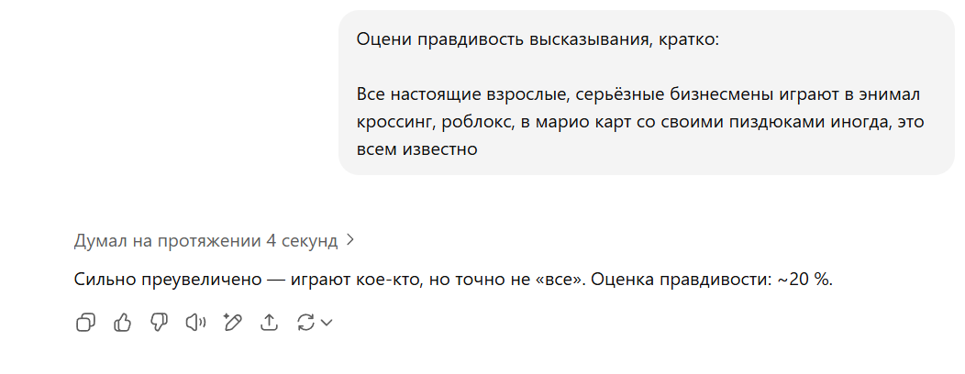965x374 pixels.
Task: Play the response with read aloud speaker
Action: [195, 322]
